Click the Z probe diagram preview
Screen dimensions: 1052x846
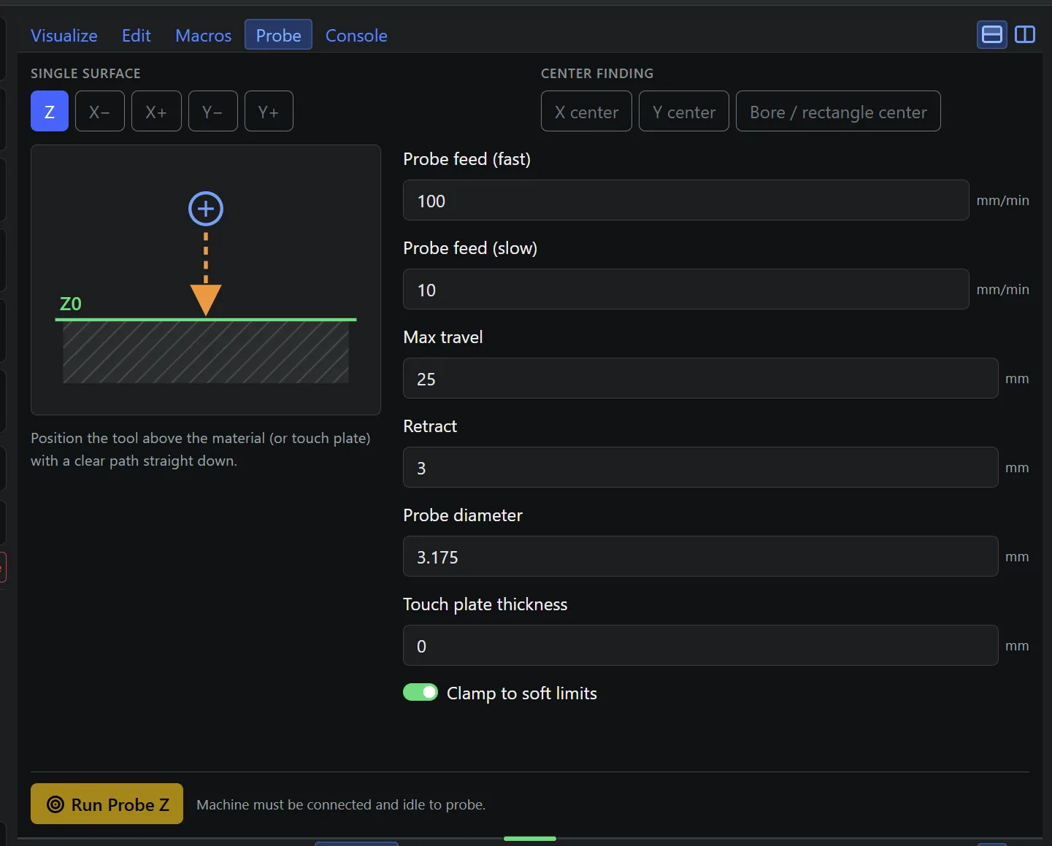206,280
